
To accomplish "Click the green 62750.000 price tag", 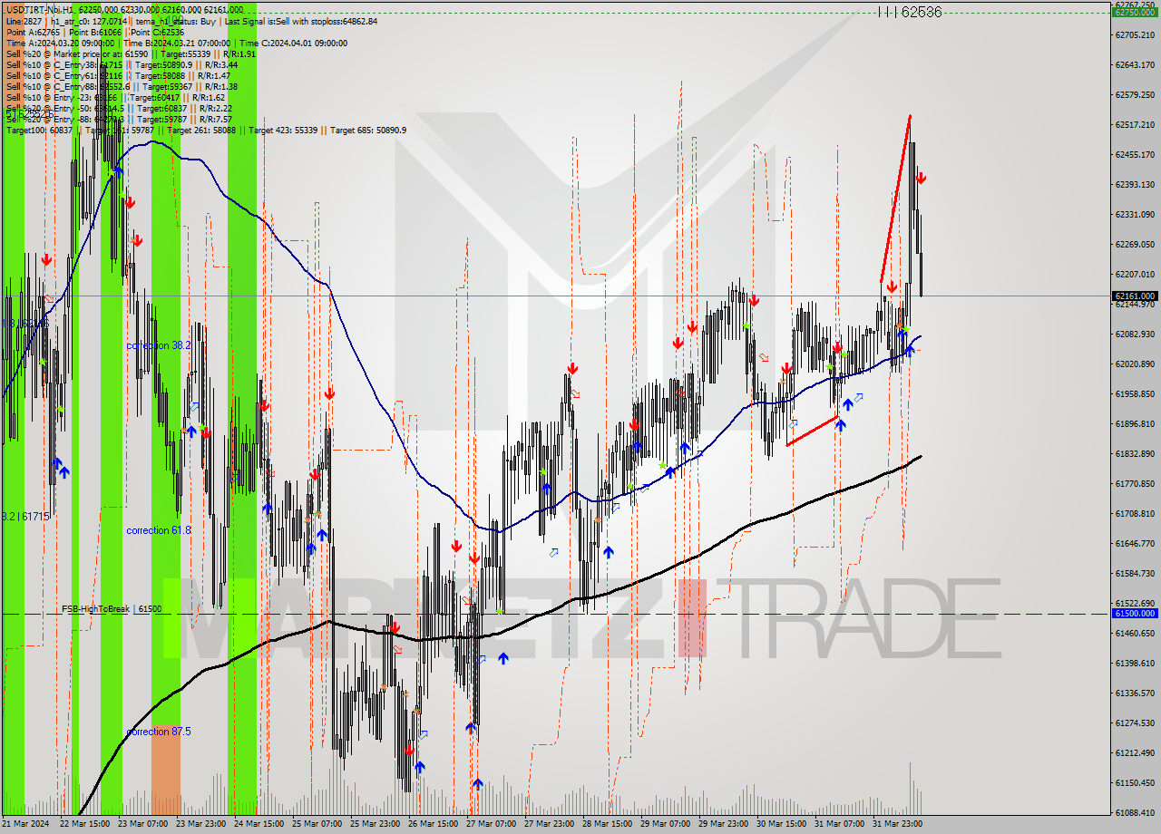I will (1135, 12).
